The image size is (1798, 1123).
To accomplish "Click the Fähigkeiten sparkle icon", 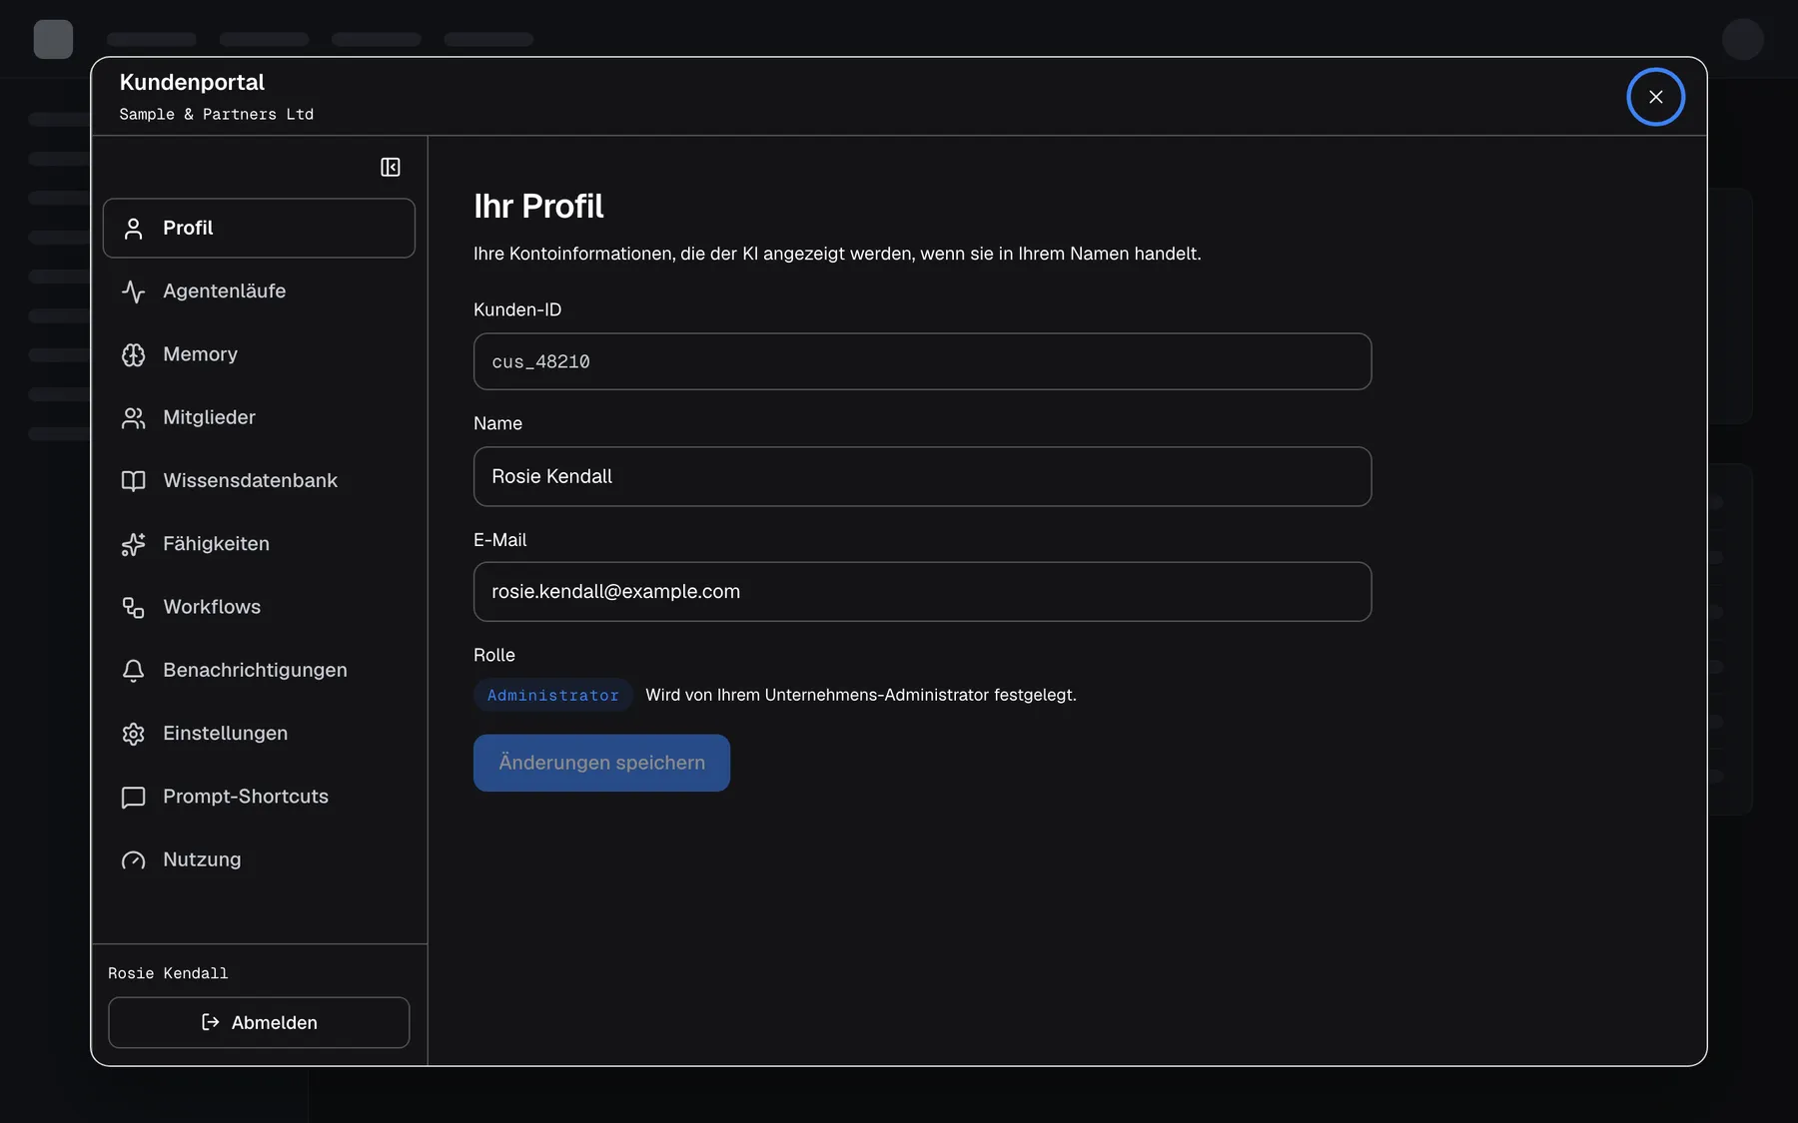I will click(x=133, y=544).
